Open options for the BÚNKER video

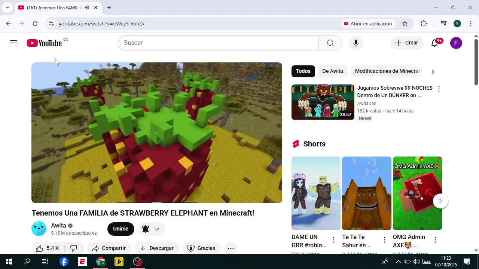point(439,89)
